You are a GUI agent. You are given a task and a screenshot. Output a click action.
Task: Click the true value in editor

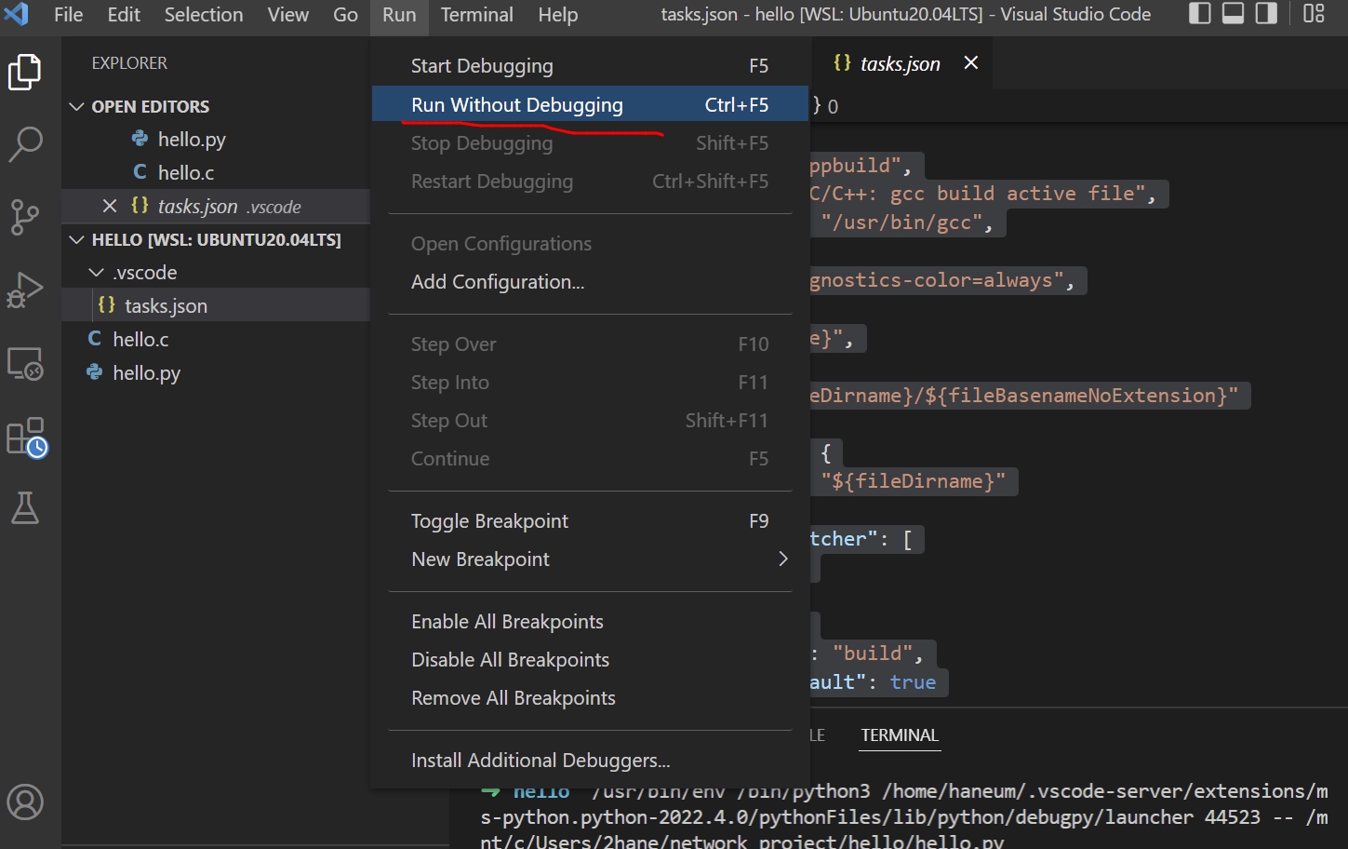click(913, 682)
